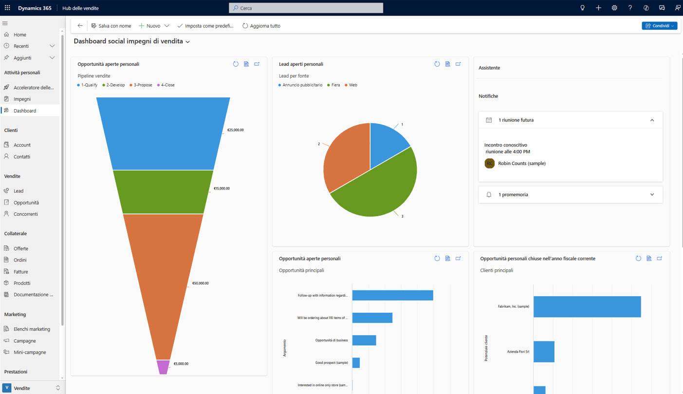Select Opportunità in the Vendite section
The image size is (683, 394).
coord(27,202)
